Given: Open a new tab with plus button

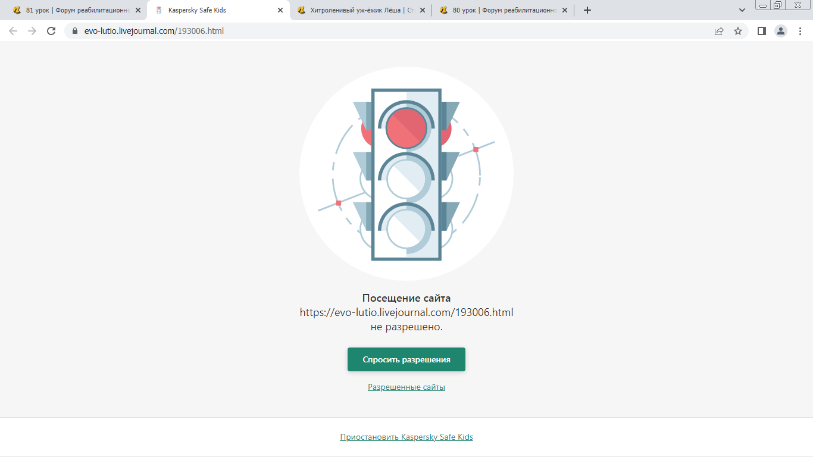Looking at the screenshot, I should coord(587,10).
